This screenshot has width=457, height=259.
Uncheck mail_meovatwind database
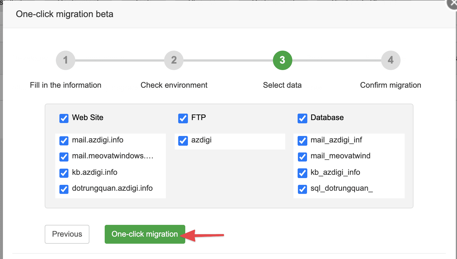tap(302, 157)
